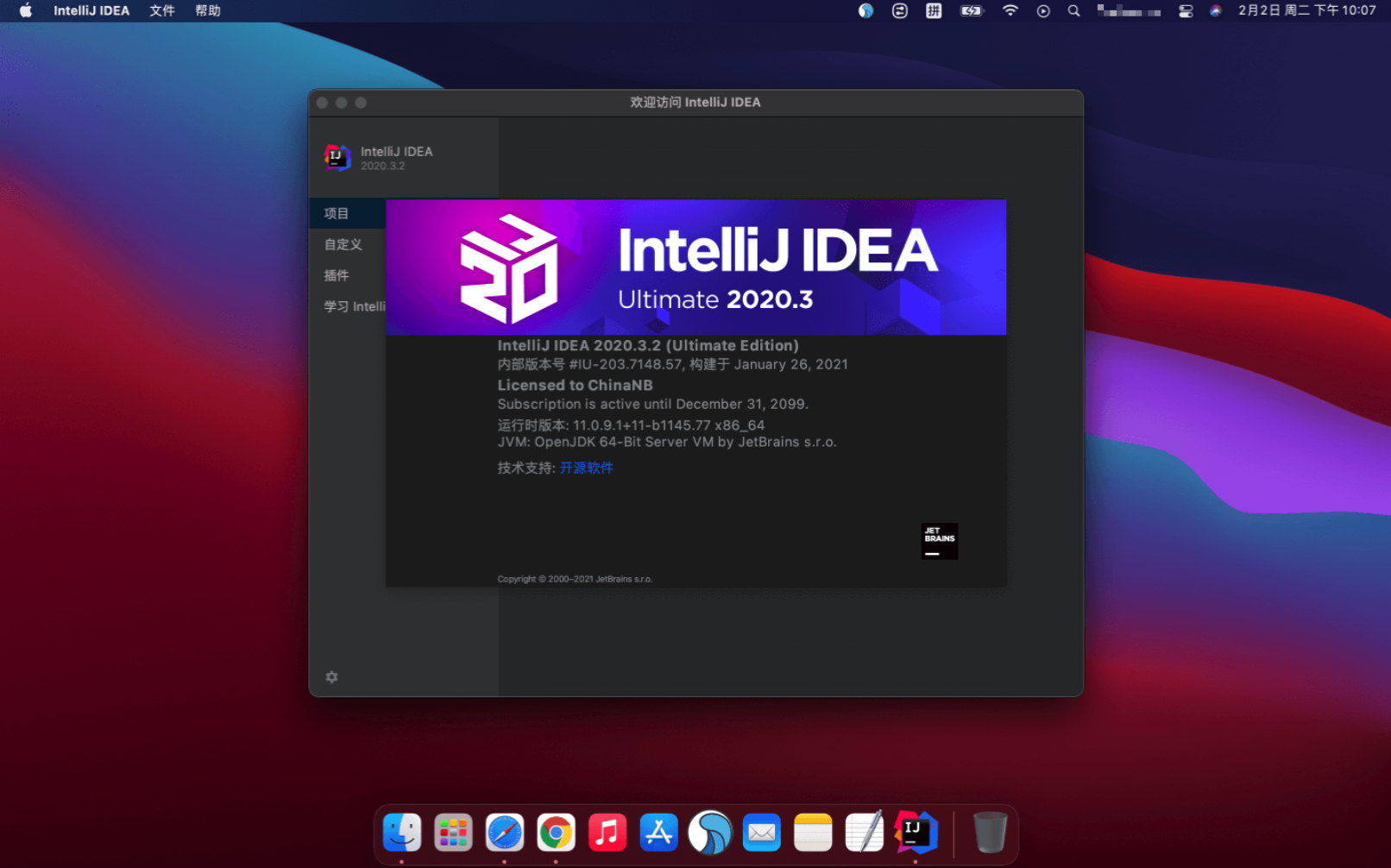Activate Siri from the menu bar

pos(1216,10)
